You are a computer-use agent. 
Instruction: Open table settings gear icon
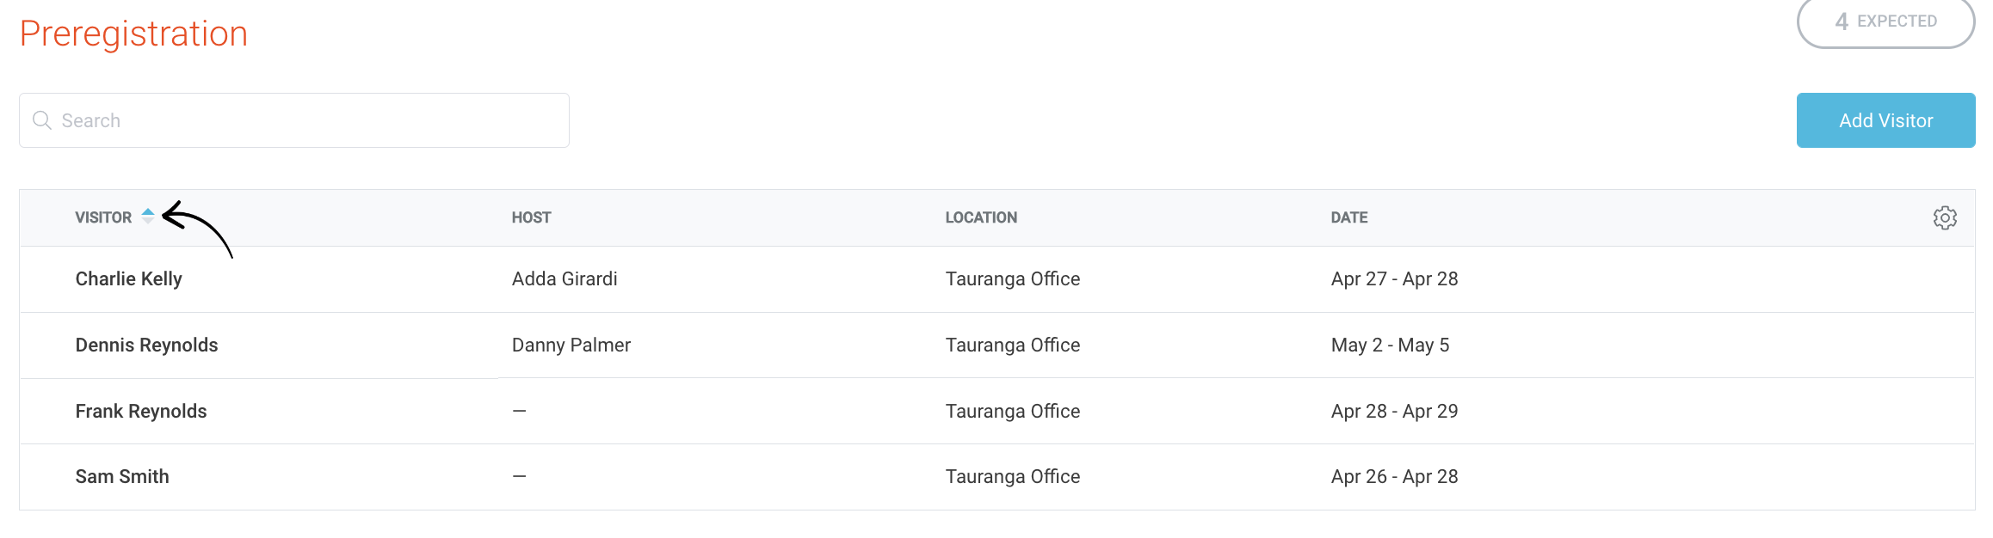click(x=1945, y=217)
